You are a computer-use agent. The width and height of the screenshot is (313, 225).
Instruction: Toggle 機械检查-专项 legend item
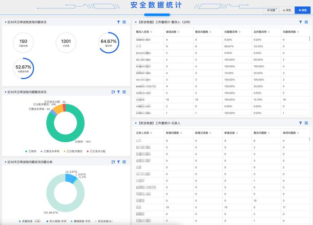point(80,221)
